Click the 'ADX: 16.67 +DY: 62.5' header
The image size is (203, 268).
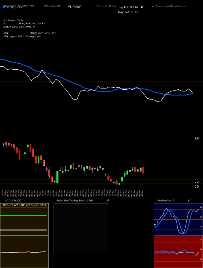click(x=23, y=205)
